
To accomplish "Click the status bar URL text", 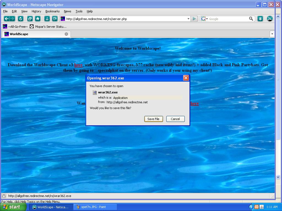I will point(40,196).
